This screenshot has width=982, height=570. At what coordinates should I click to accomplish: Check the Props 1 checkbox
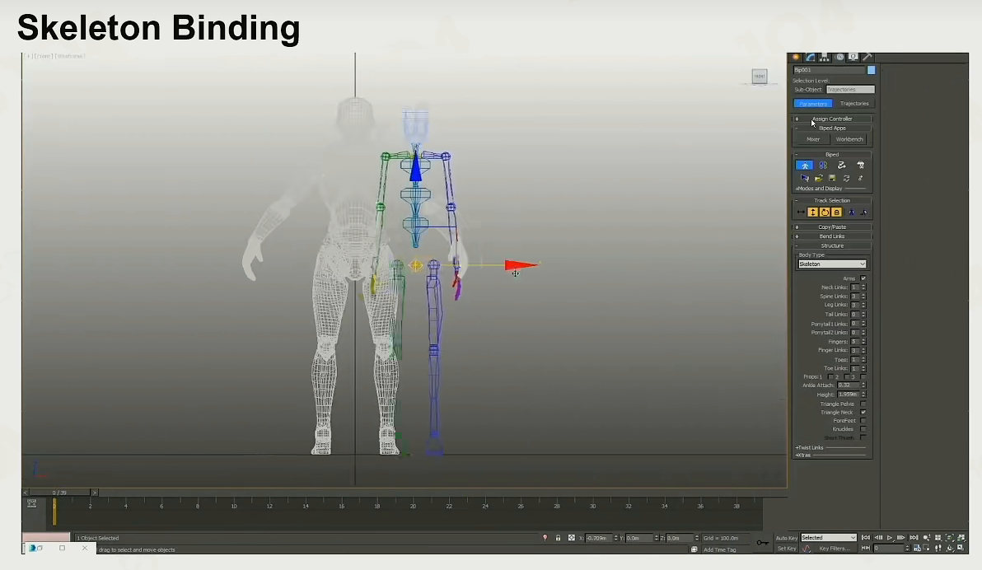pos(830,377)
